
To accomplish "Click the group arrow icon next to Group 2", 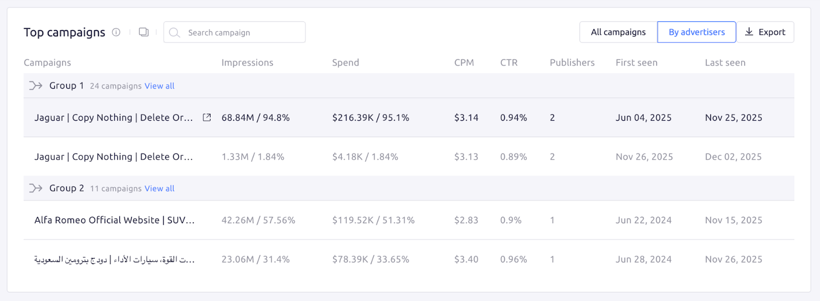I will (x=35, y=188).
